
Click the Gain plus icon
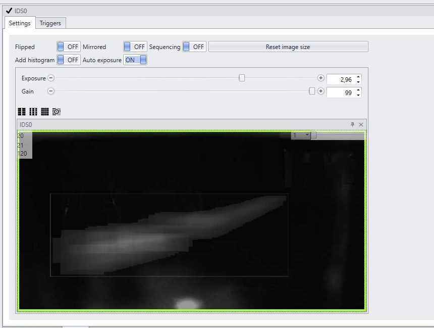tap(321, 91)
